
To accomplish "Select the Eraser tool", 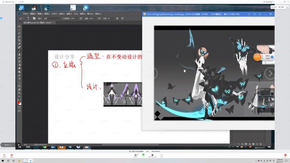I will [19, 61].
